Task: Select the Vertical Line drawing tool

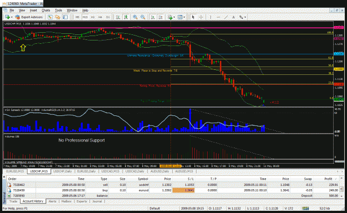Action: tap(210, 17)
